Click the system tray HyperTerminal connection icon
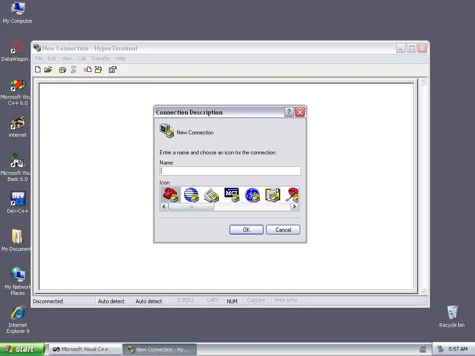Viewport: 475px width, 356px height. point(441,349)
